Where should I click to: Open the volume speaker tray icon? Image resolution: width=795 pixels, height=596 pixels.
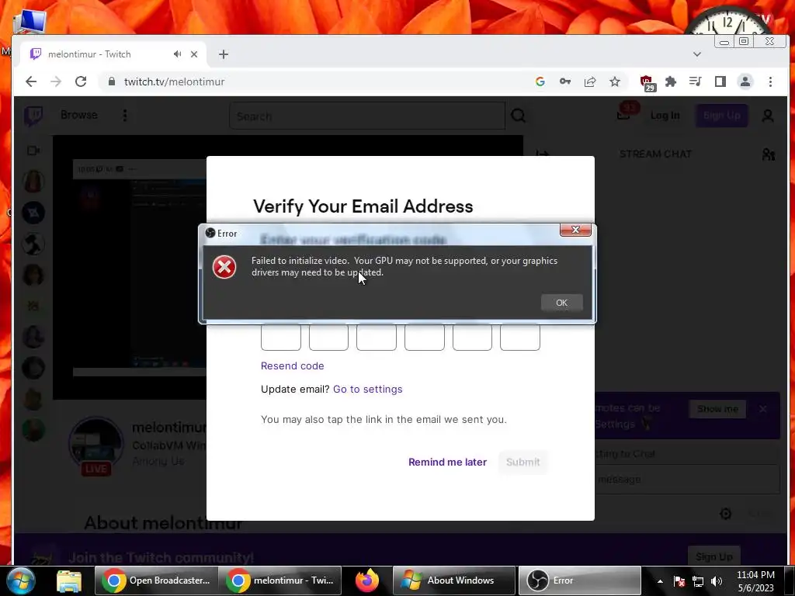(x=717, y=581)
